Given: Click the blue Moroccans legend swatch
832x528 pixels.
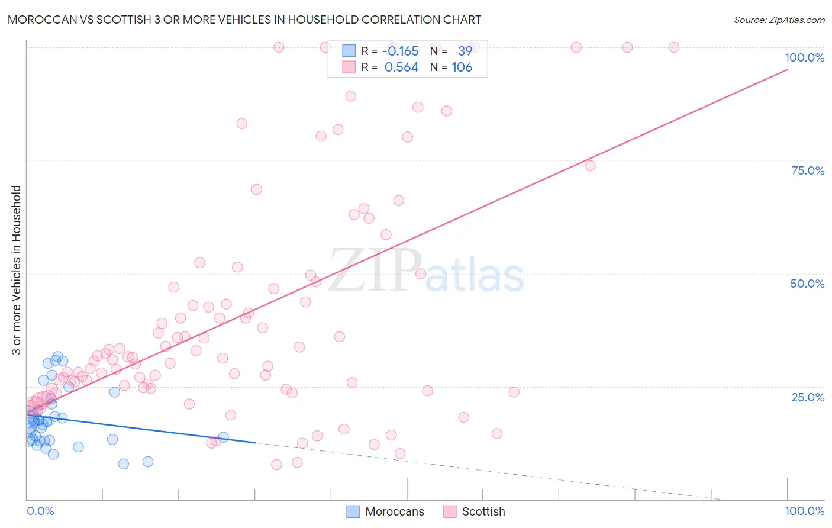Looking at the screenshot, I should pos(353,511).
